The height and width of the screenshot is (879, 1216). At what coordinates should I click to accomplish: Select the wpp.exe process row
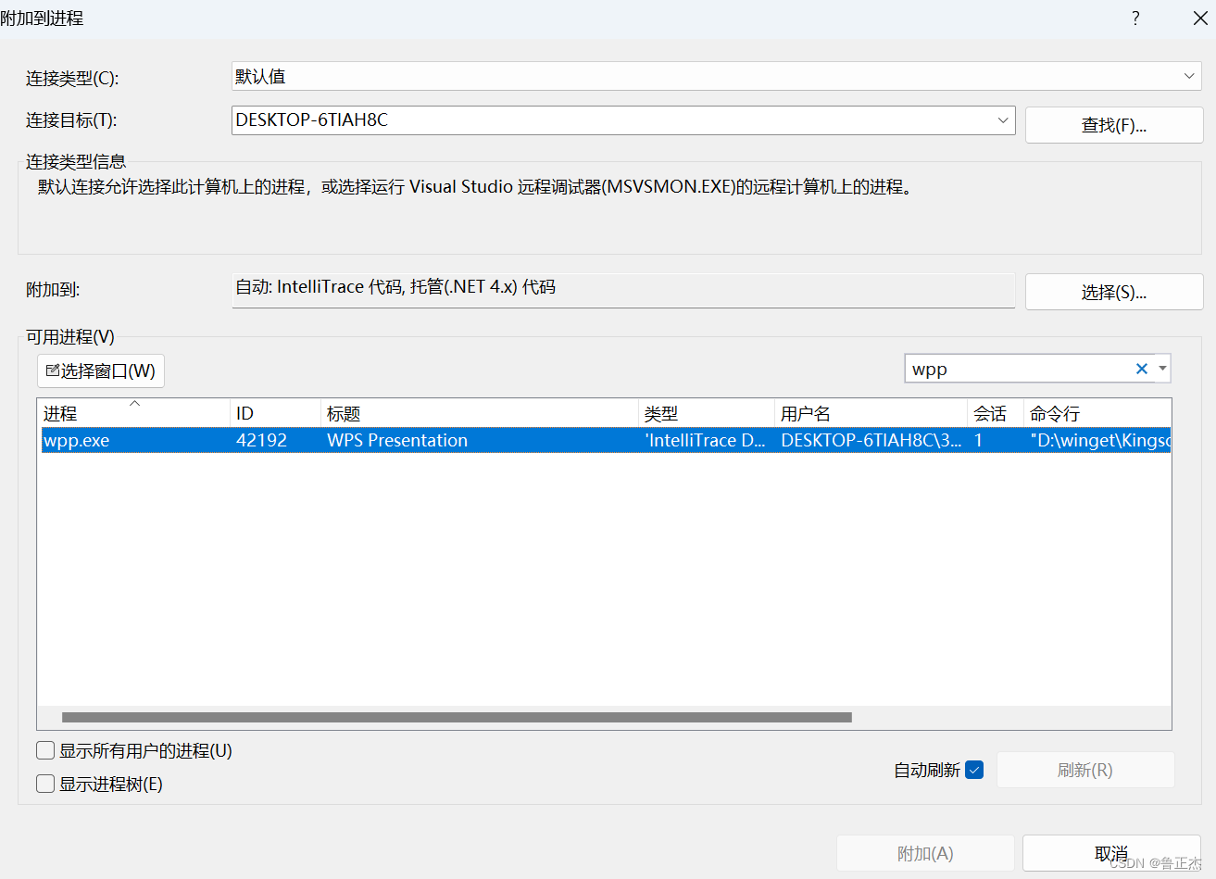coord(370,440)
